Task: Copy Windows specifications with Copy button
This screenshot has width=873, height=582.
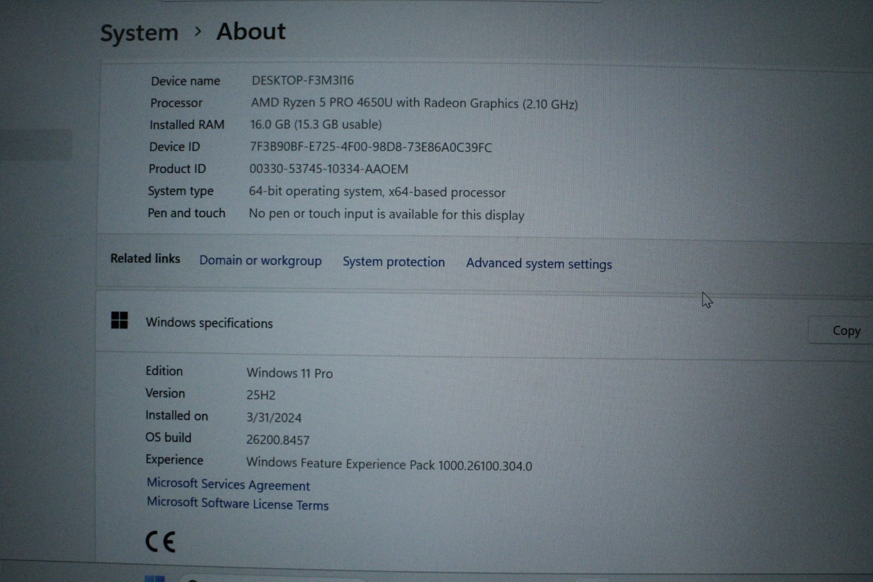Action: point(846,330)
